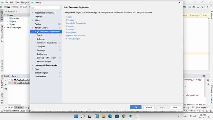Open Plugins settings page

[x=38, y=24]
